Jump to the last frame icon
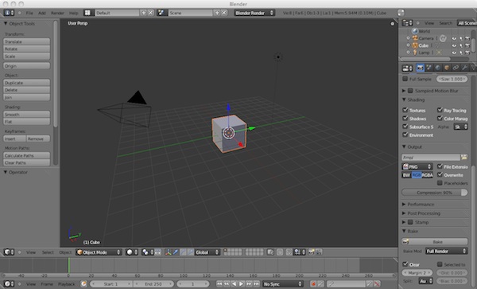The image size is (477, 289). (257, 283)
